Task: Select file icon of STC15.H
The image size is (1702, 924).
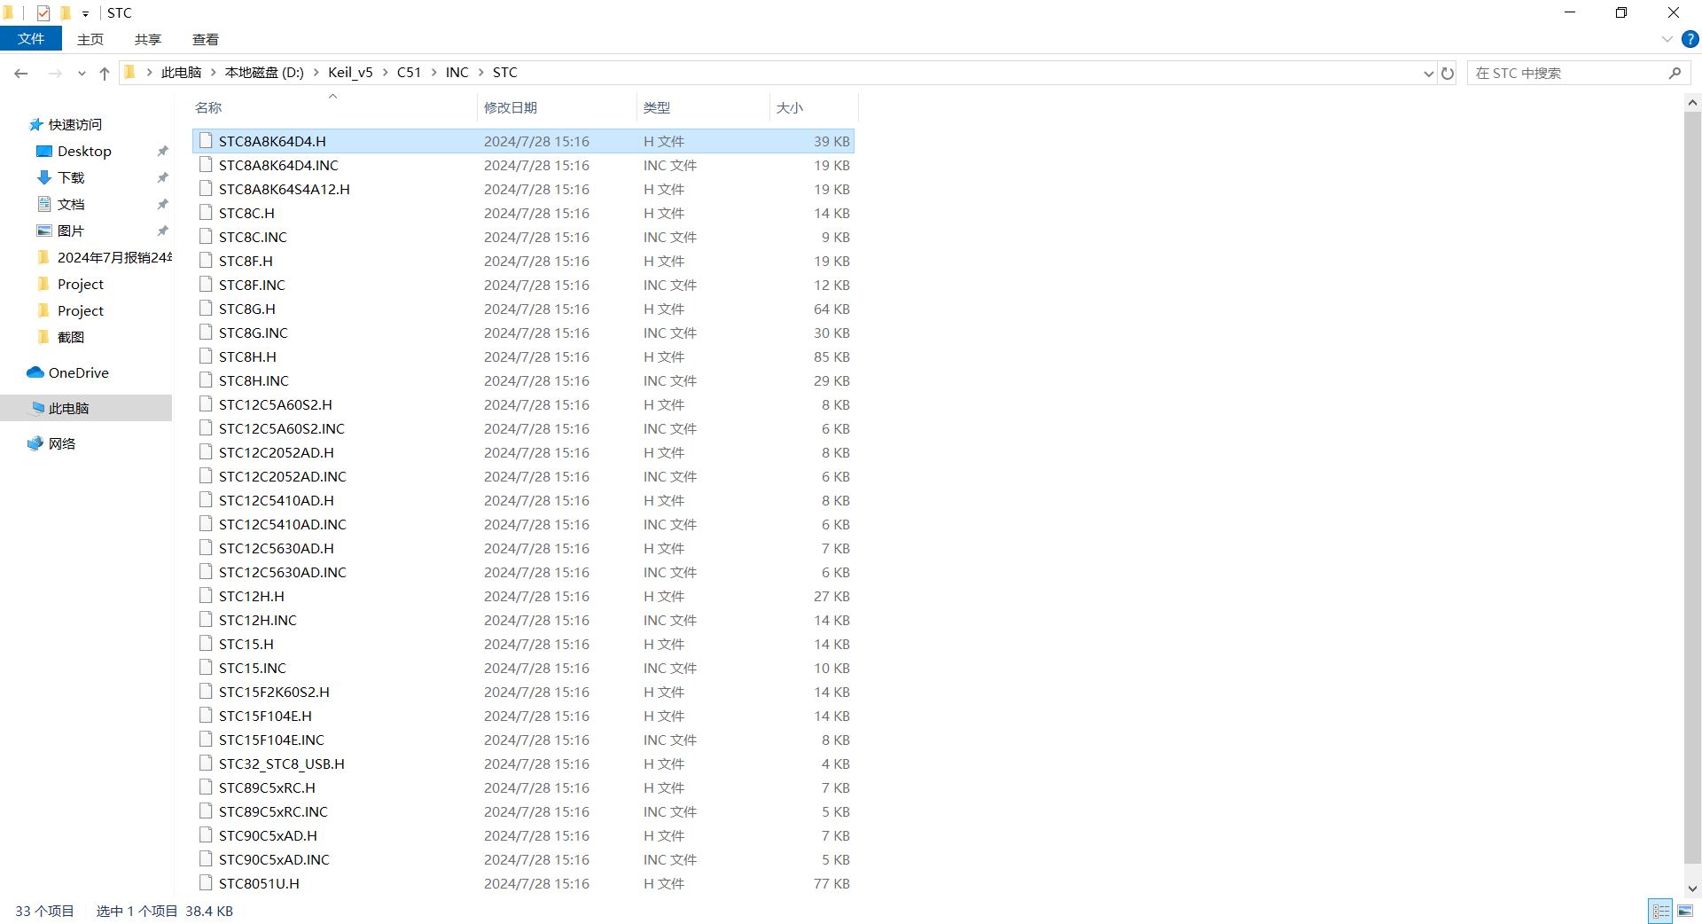Action: [x=207, y=644]
